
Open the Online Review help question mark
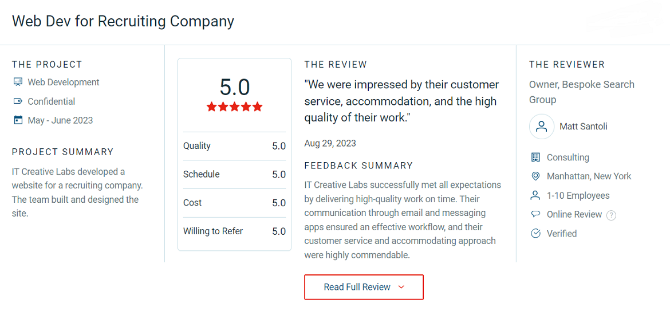tap(612, 215)
